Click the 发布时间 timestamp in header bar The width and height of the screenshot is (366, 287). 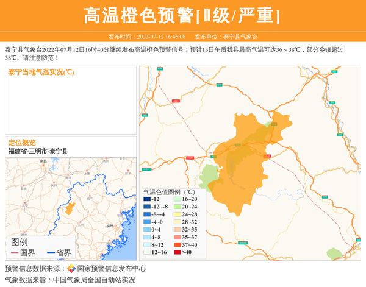(x=146, y=37)
